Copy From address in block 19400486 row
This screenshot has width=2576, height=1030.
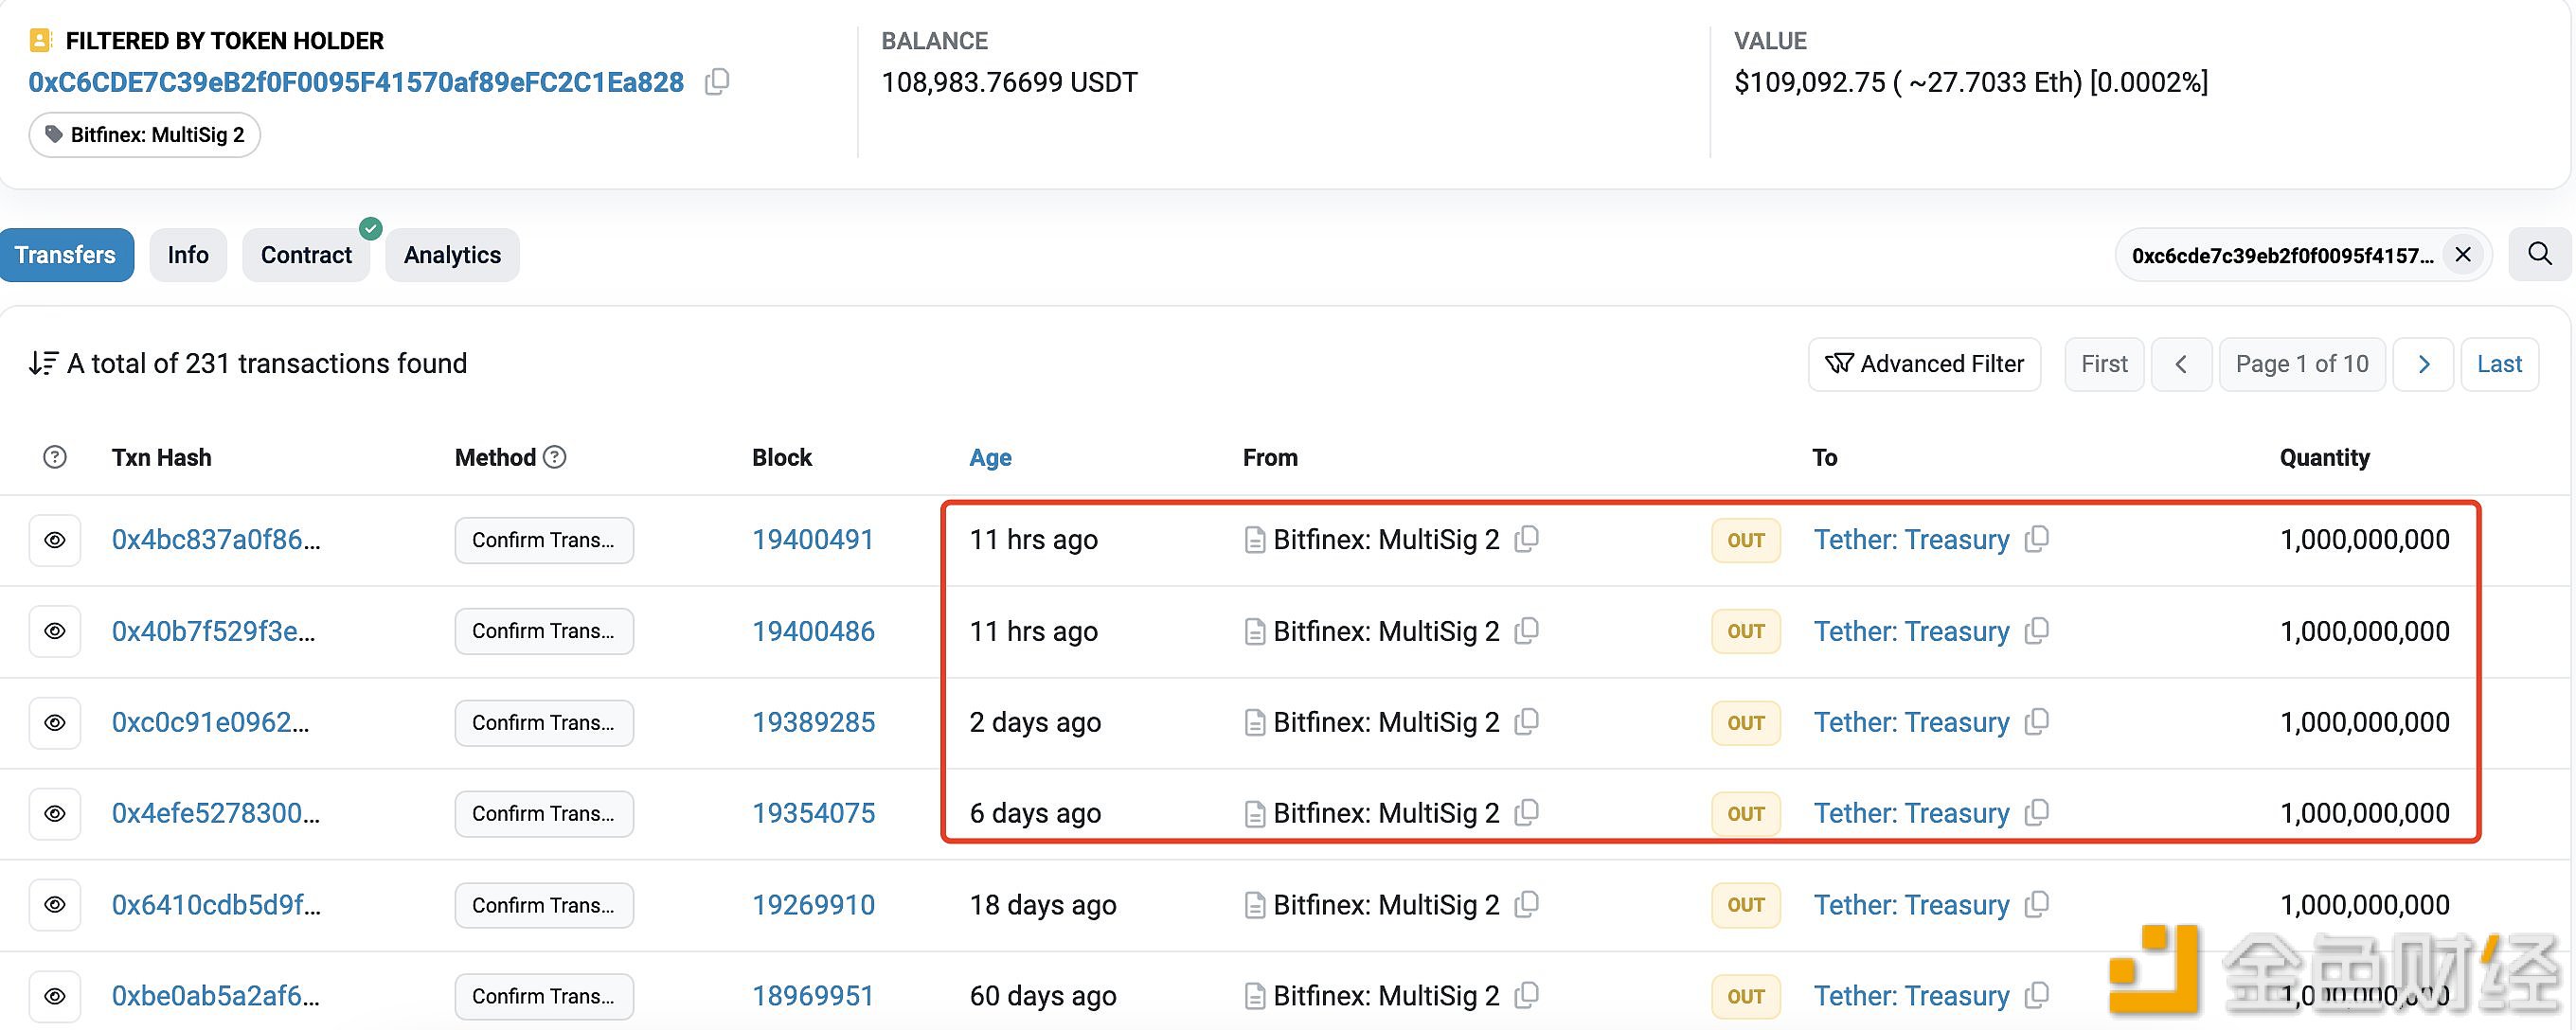[x=1526, y=630]
